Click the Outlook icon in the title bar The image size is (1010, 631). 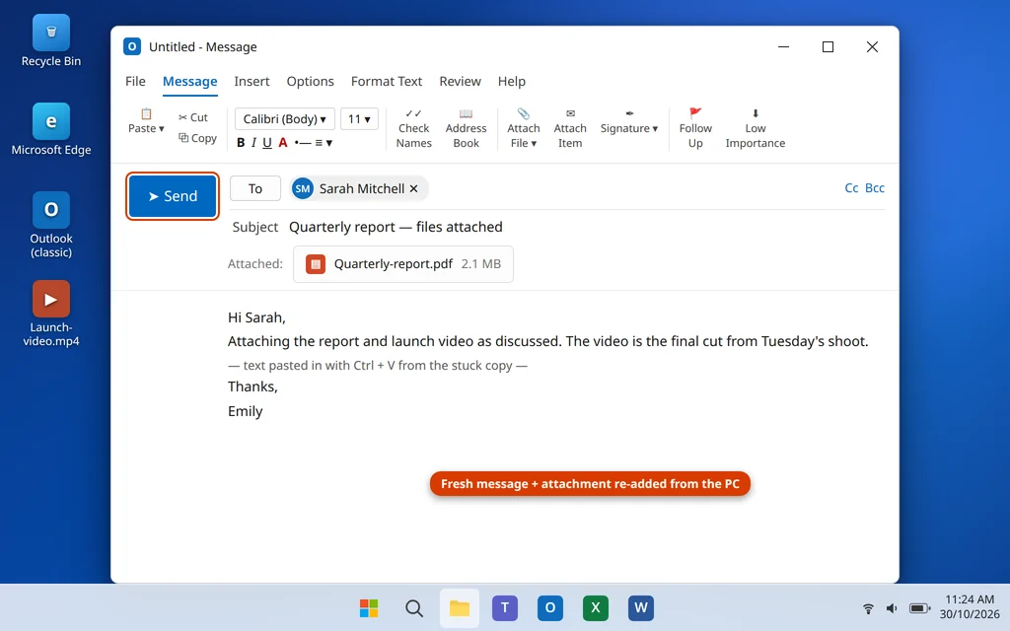point(132,46)
